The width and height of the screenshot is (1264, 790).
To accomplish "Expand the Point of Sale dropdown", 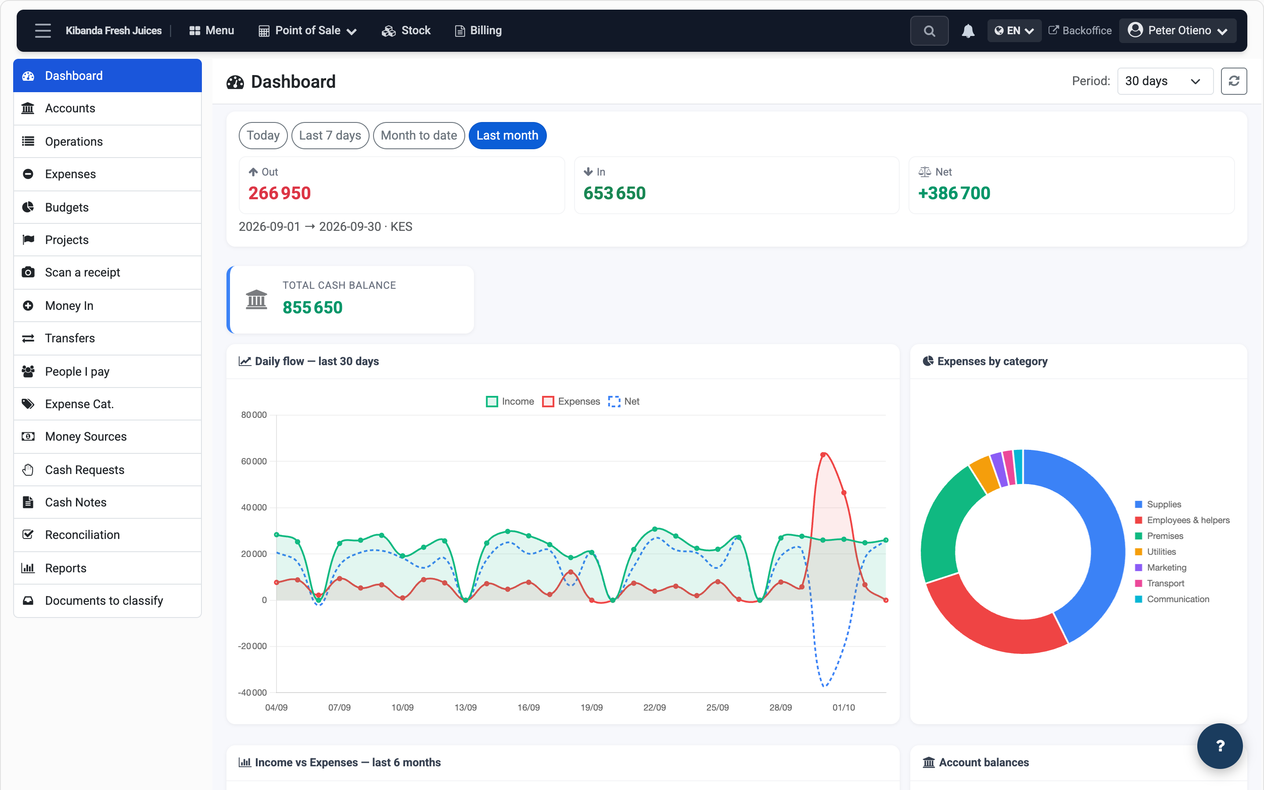I will click(308, 31).
